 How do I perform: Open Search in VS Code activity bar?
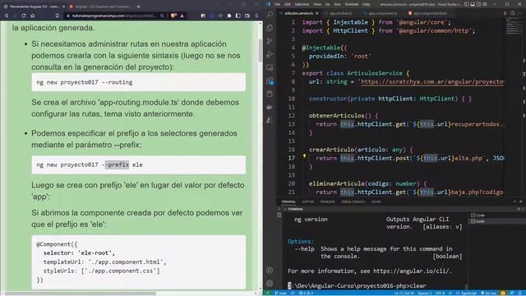click(270, 15)
